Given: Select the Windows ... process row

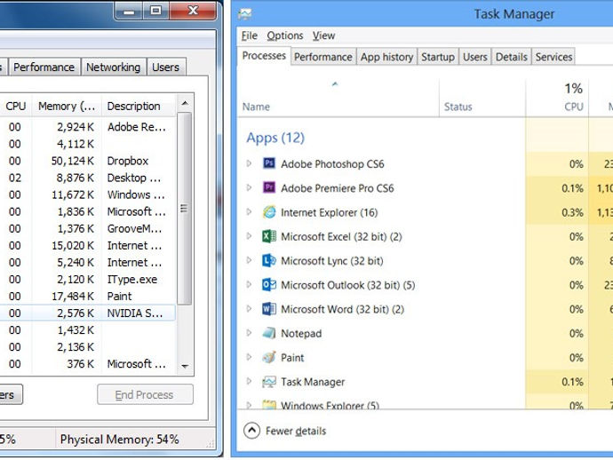Looking at the screenshot, I should pos(88,194).
